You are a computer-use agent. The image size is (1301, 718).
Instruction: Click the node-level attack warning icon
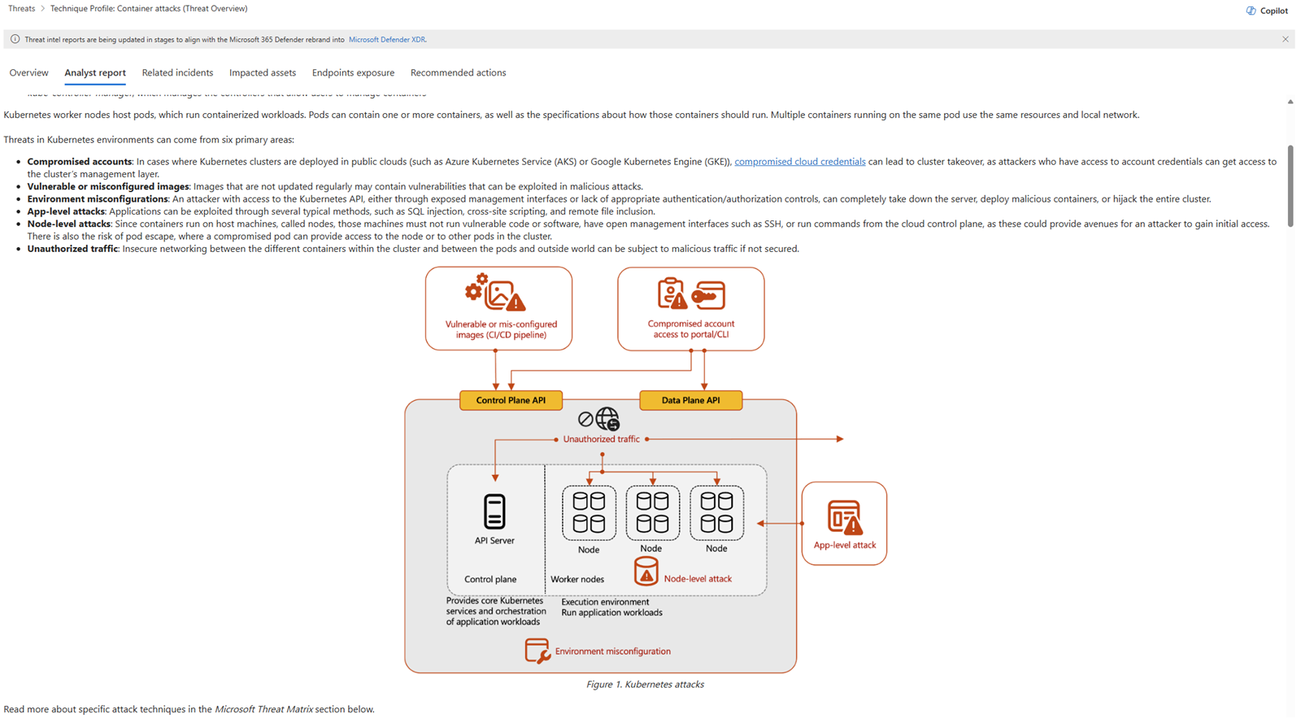coord(646,572)
